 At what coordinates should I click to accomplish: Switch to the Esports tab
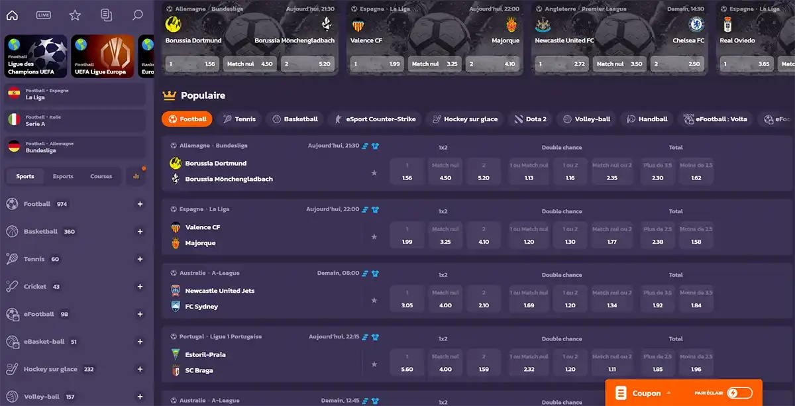(63, 176)
